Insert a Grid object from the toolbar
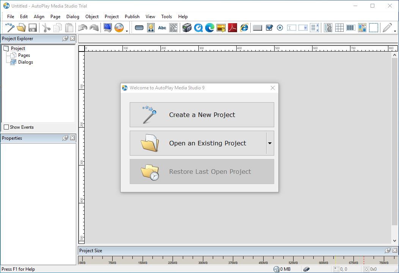 339,27
